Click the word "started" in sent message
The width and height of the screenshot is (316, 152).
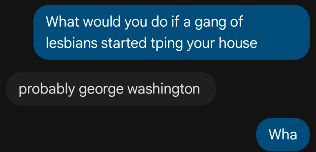point(124,43)
